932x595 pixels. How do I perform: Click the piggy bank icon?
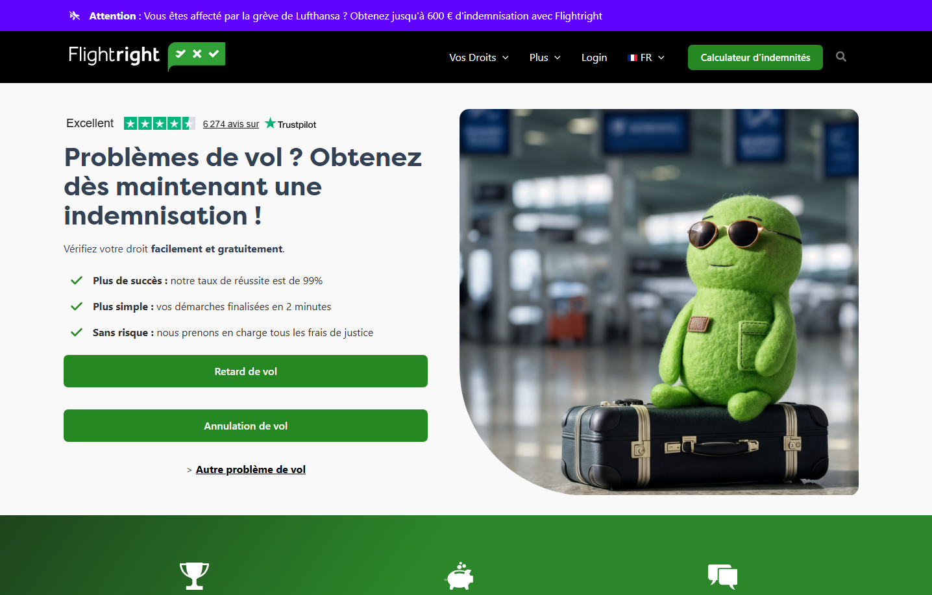[460, 576]
